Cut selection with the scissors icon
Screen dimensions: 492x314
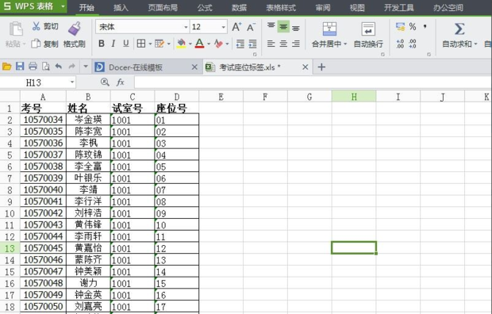click(36, 26)
